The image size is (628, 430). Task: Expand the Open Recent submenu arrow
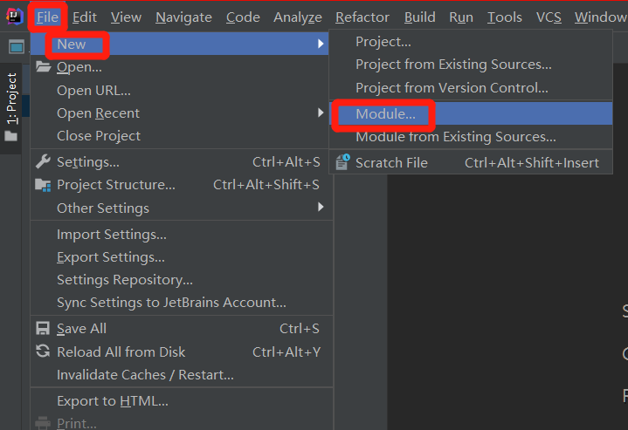pos(321,113)
